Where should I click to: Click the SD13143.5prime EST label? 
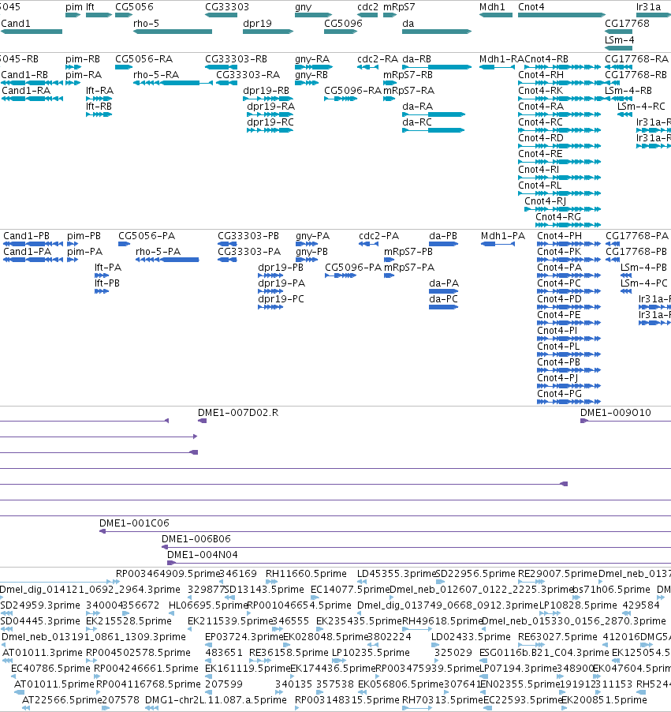(x=264, y=590)
